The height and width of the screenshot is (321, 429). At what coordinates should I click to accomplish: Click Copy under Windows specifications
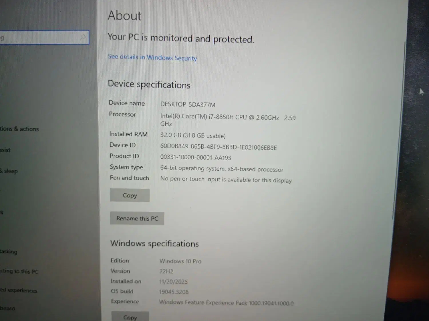[130, 317]
